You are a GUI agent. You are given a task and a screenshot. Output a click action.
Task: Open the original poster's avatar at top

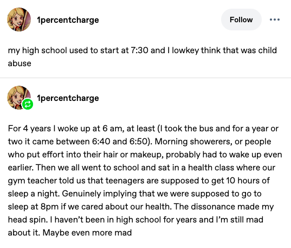pos(19,20)
